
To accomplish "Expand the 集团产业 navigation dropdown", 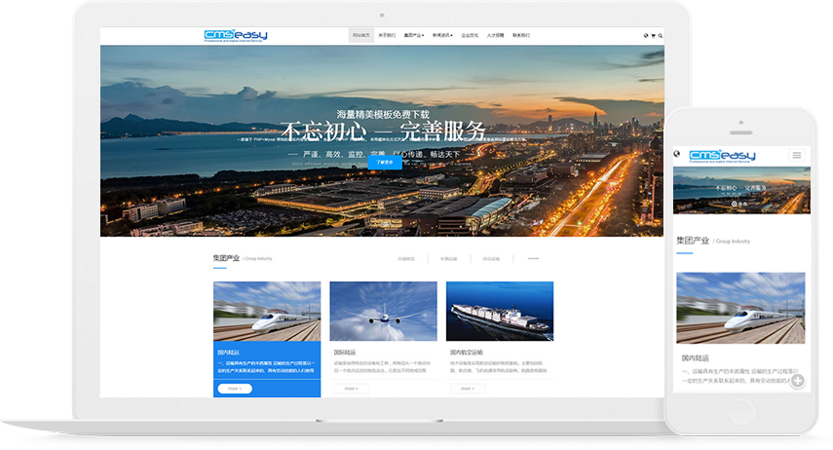I will pyautogui.click(x=415, y=35).
